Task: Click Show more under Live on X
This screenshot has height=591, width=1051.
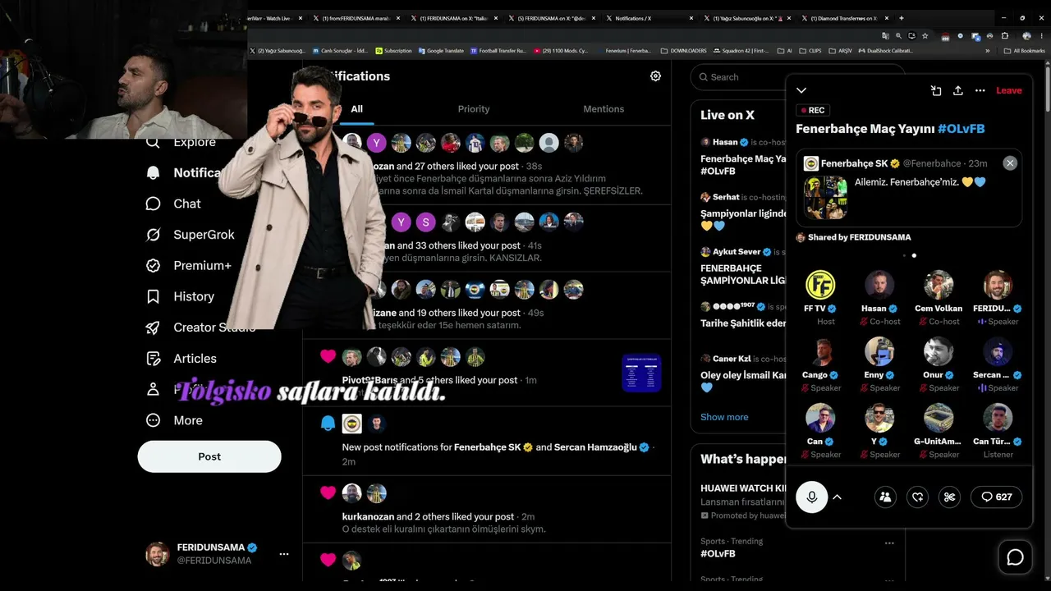Action: (724, 417)
